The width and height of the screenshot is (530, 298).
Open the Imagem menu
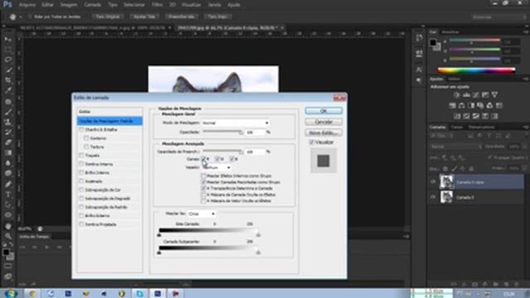[x=69, y=5]
